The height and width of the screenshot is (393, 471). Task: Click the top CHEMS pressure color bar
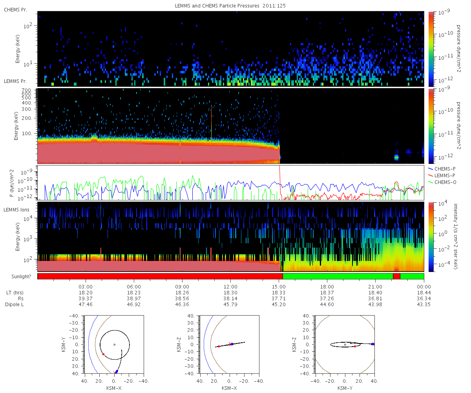(431, 49)
